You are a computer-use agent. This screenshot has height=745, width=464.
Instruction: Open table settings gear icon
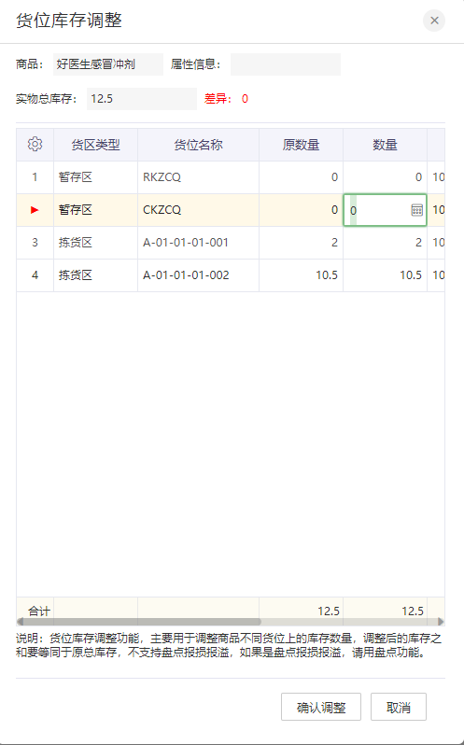pyautogui.click(x=35, y=144)
